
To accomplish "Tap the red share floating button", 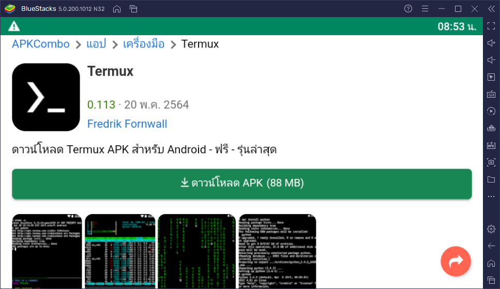I will pos(456,261).
